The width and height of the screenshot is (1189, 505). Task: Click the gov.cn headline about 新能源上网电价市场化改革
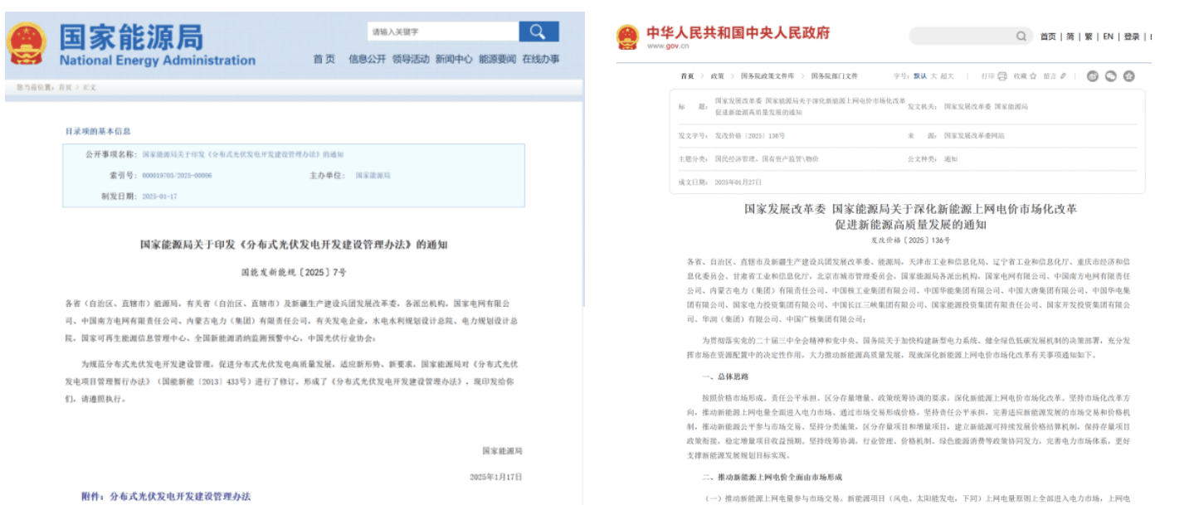(910, 216)
